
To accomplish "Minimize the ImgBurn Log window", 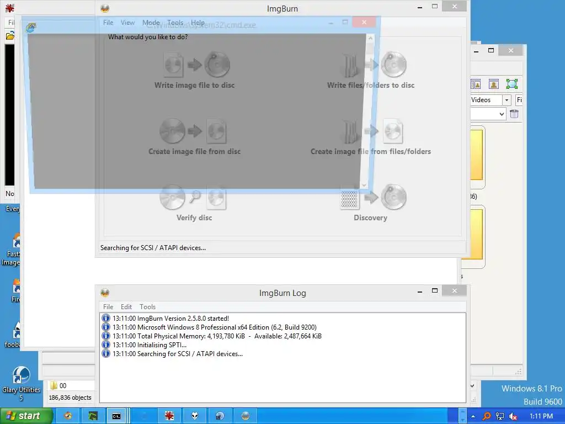I will [x=420, y=291].
